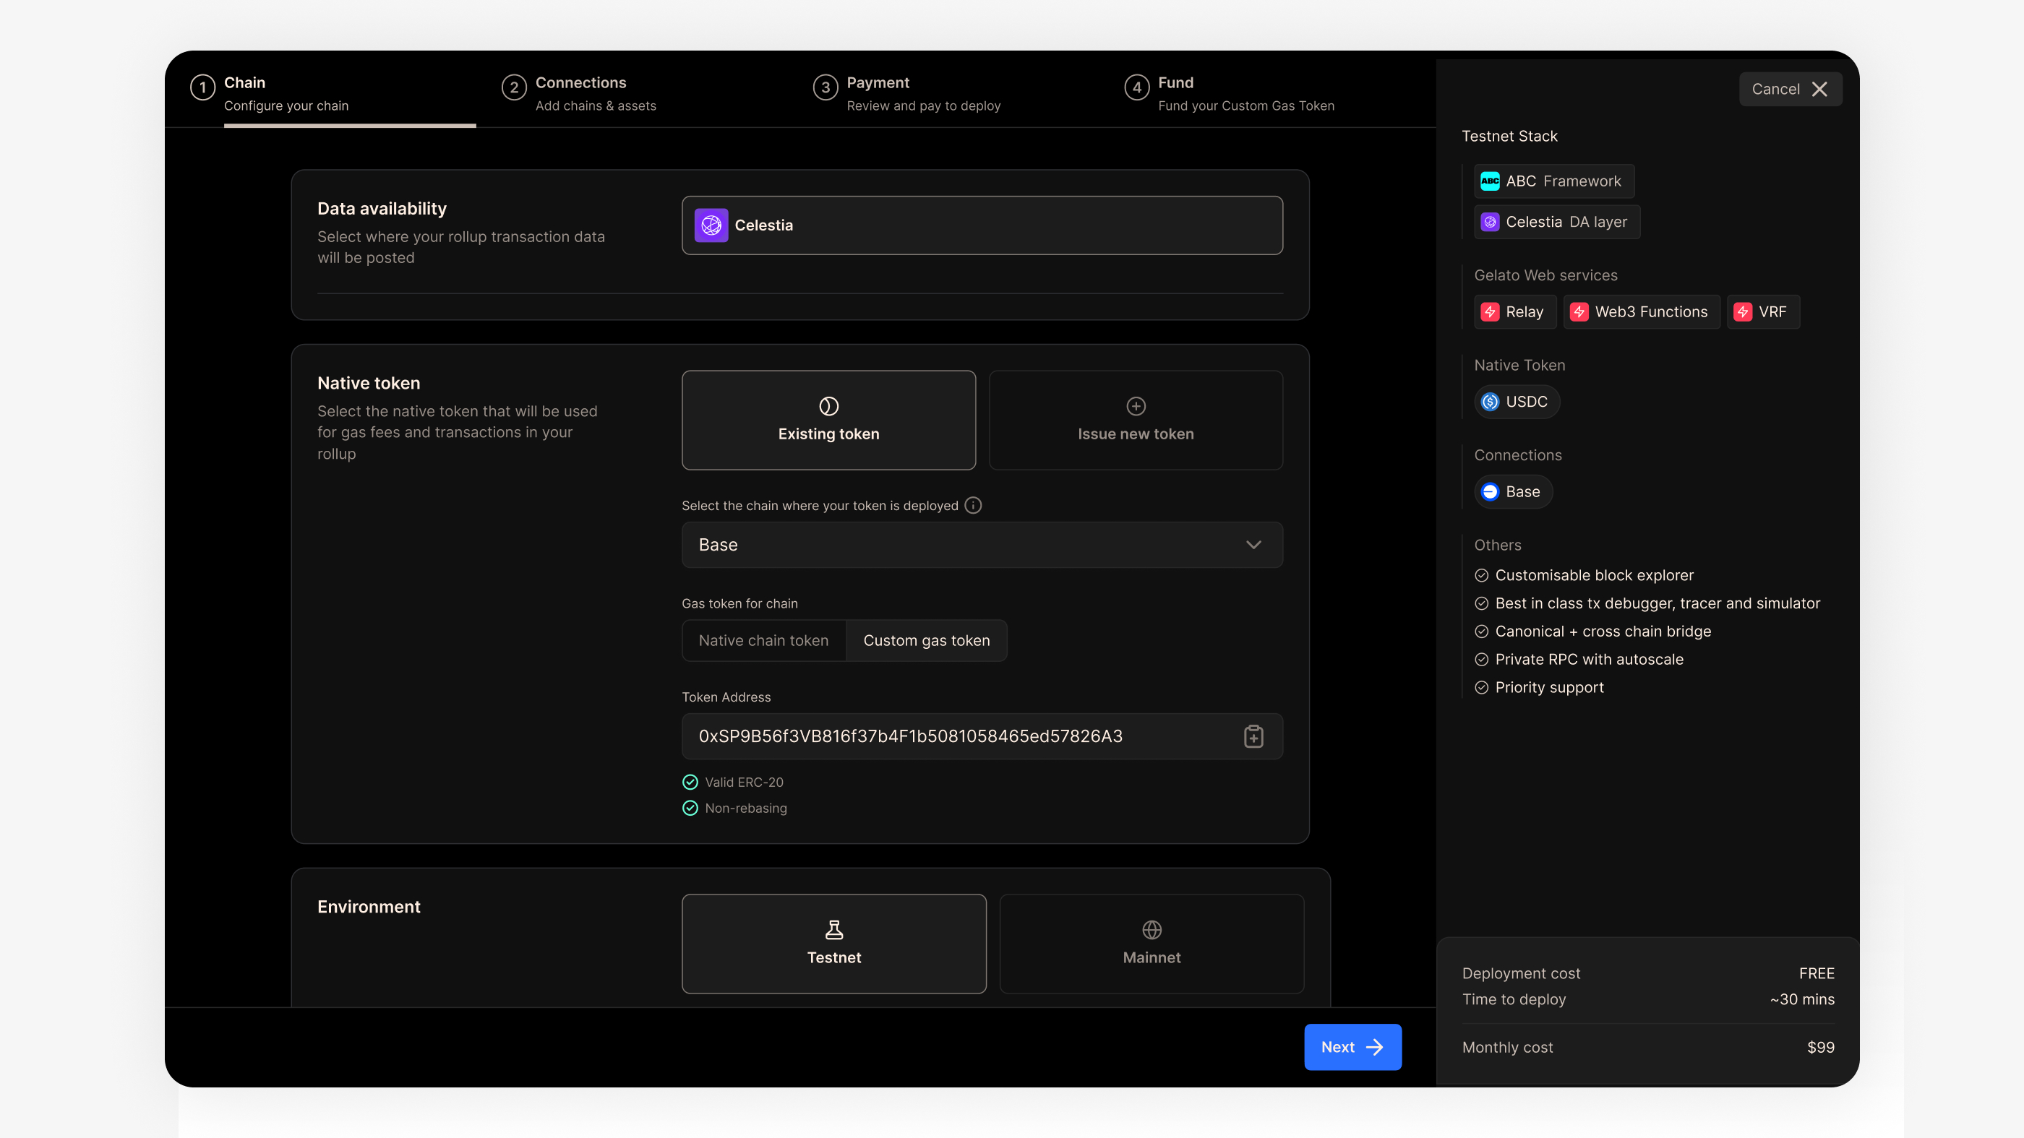This screenshot has height=1138, width=2024.
Task: Cancel the rollup configuration
Action: pos(1790,89)
